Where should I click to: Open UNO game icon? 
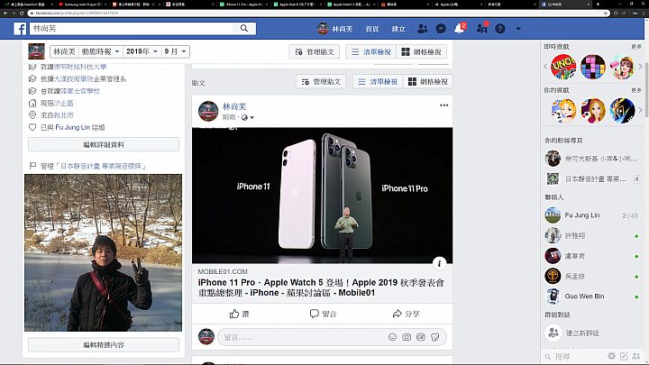point(563,67)
